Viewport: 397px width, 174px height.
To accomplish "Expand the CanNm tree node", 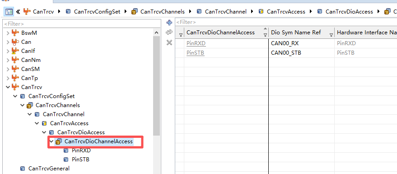I will point(8,60).
